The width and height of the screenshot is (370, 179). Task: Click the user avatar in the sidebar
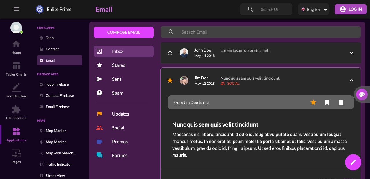click(16, 28)
